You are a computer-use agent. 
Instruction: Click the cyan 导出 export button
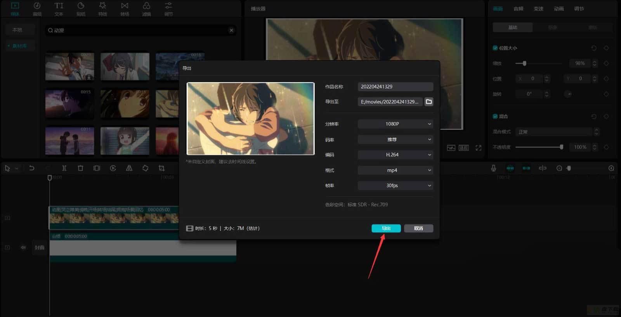386,228
